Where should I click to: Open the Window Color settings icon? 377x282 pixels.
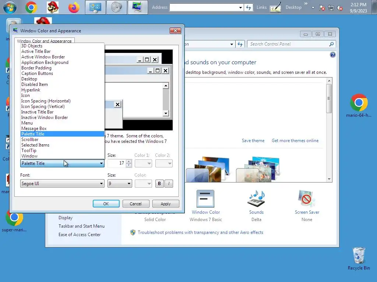coord(205,199)
